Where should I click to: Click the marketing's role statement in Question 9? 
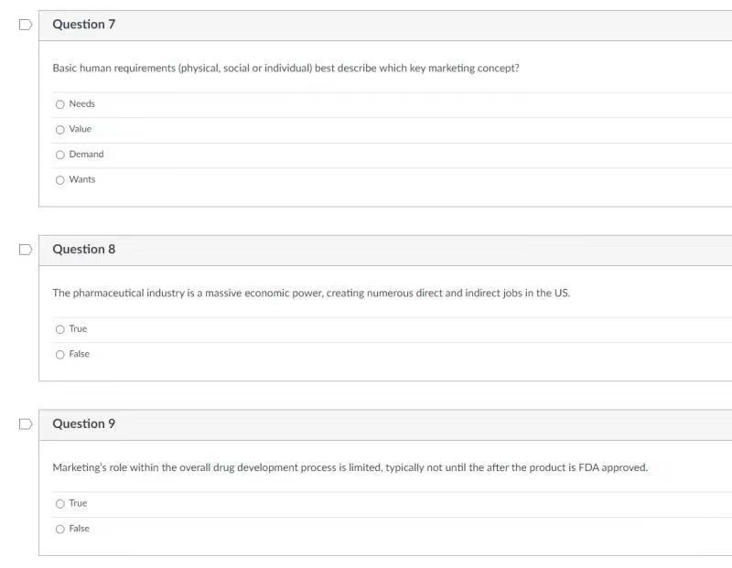(x=350, y=466)
